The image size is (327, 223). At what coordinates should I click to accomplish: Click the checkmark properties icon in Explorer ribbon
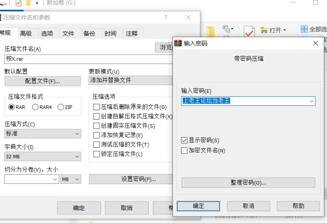[x=249, y=31]
